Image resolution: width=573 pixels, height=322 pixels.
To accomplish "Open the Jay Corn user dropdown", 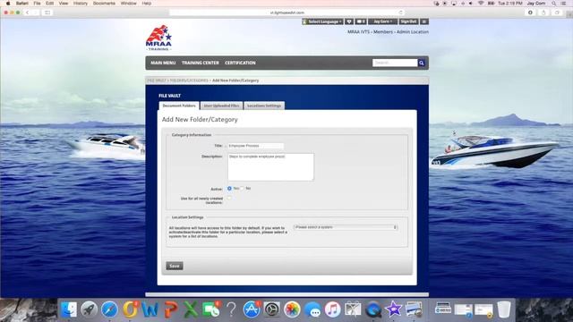I will (x=382, y=21).
